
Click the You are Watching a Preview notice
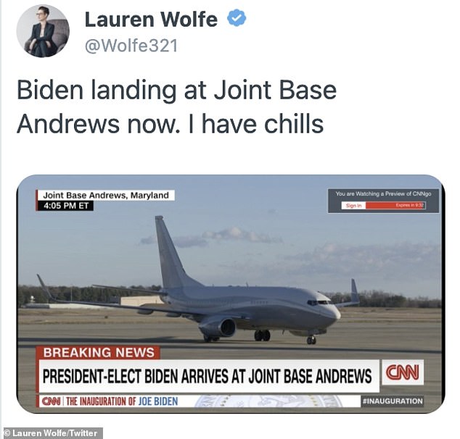(x=383, y=194)
